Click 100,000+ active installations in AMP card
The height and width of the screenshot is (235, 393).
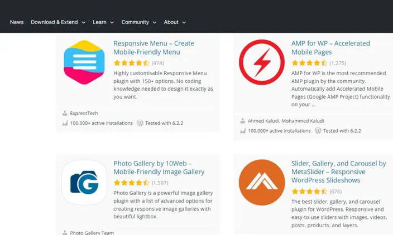[x=279, y=131]
